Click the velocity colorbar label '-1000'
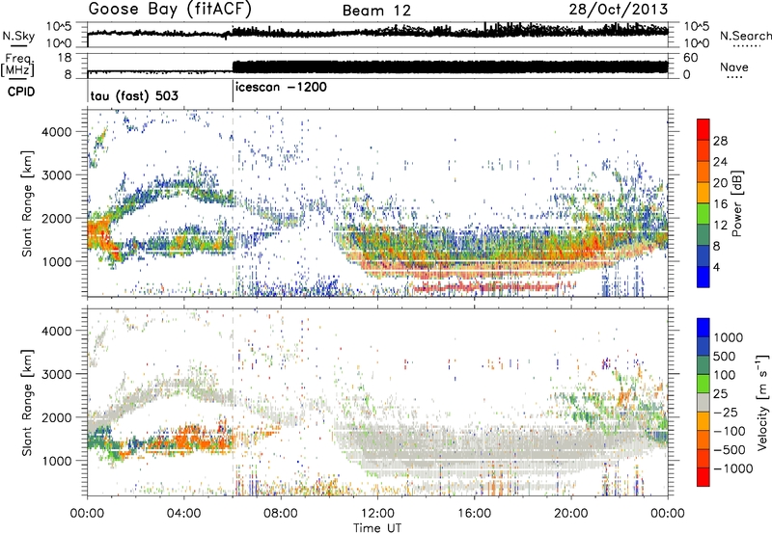Viewport: 772px width, 534px height. (732, 468)
